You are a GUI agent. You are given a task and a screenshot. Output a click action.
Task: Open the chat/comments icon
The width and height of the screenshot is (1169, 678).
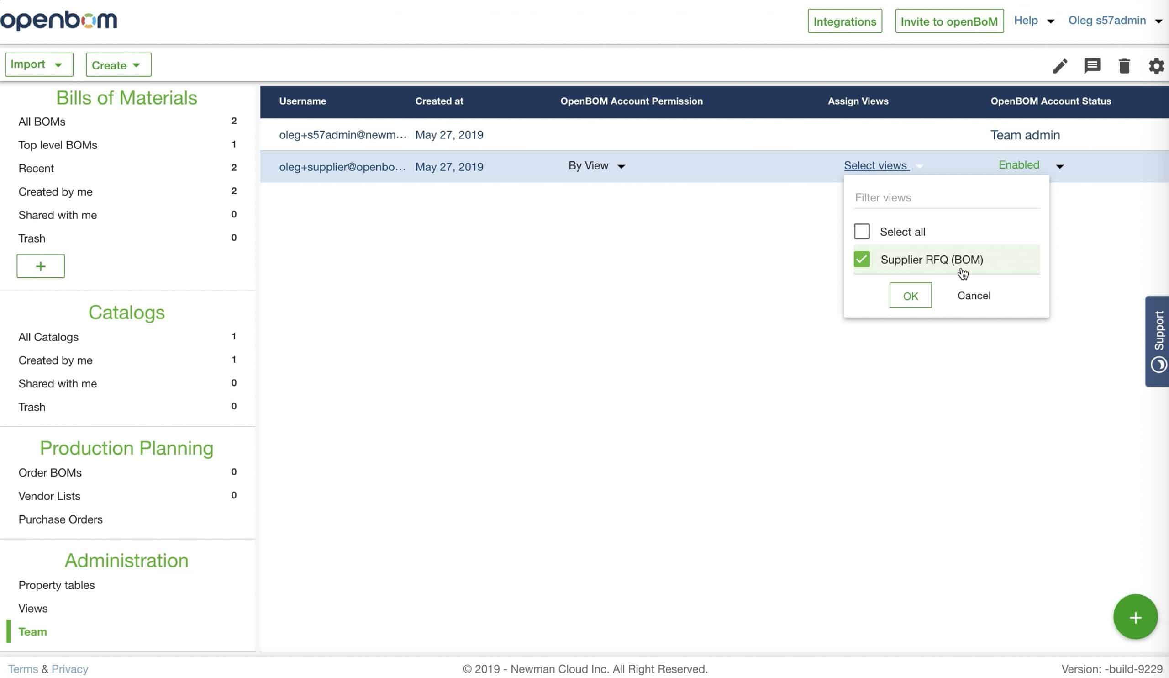(x=1091, y=64)
